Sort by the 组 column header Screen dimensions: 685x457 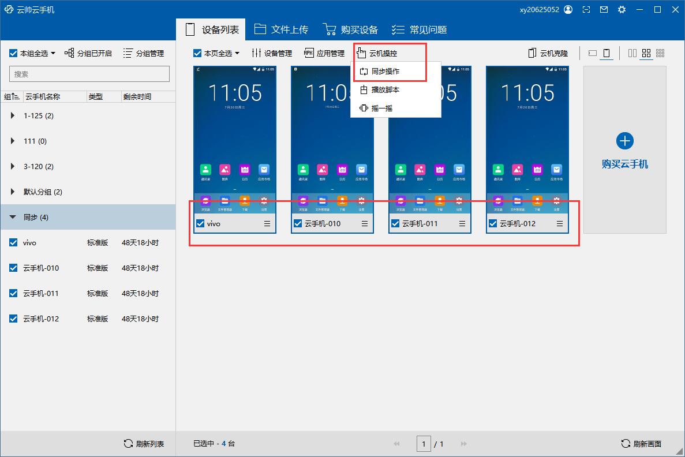tap(12, 96)
